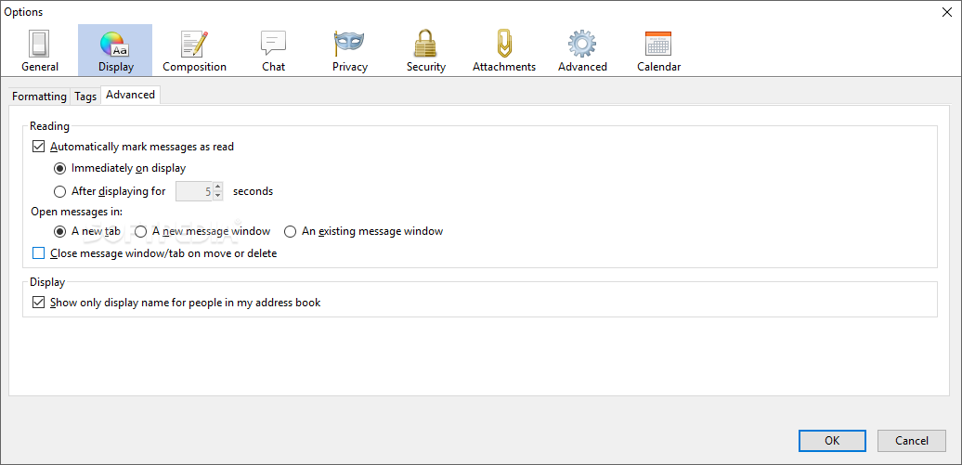962x465 pixels.
Task: Switch to the Formatting tab
Action: [x=39, y=97]
